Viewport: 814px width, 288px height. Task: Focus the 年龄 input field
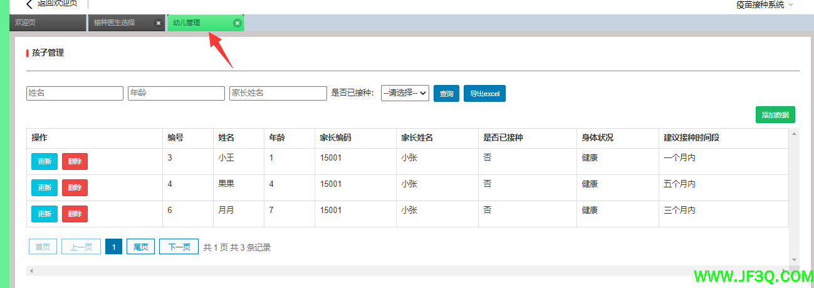[176, 93]
